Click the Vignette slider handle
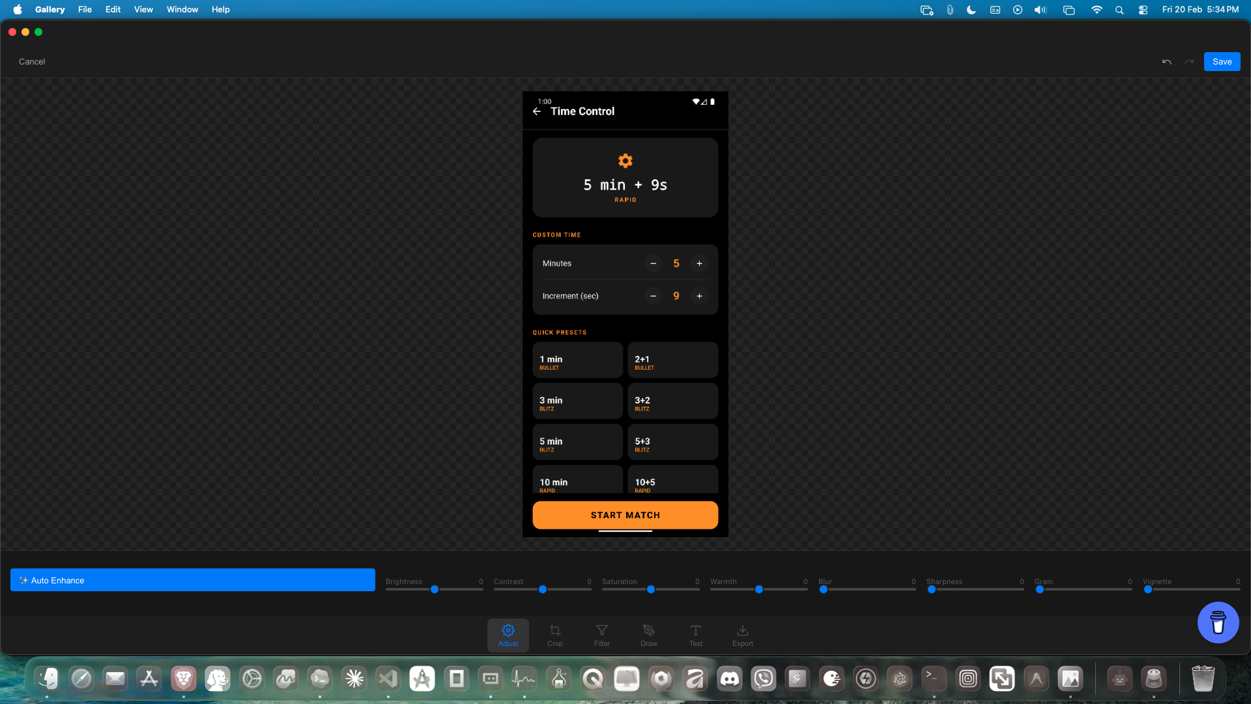 [1148, 589]
